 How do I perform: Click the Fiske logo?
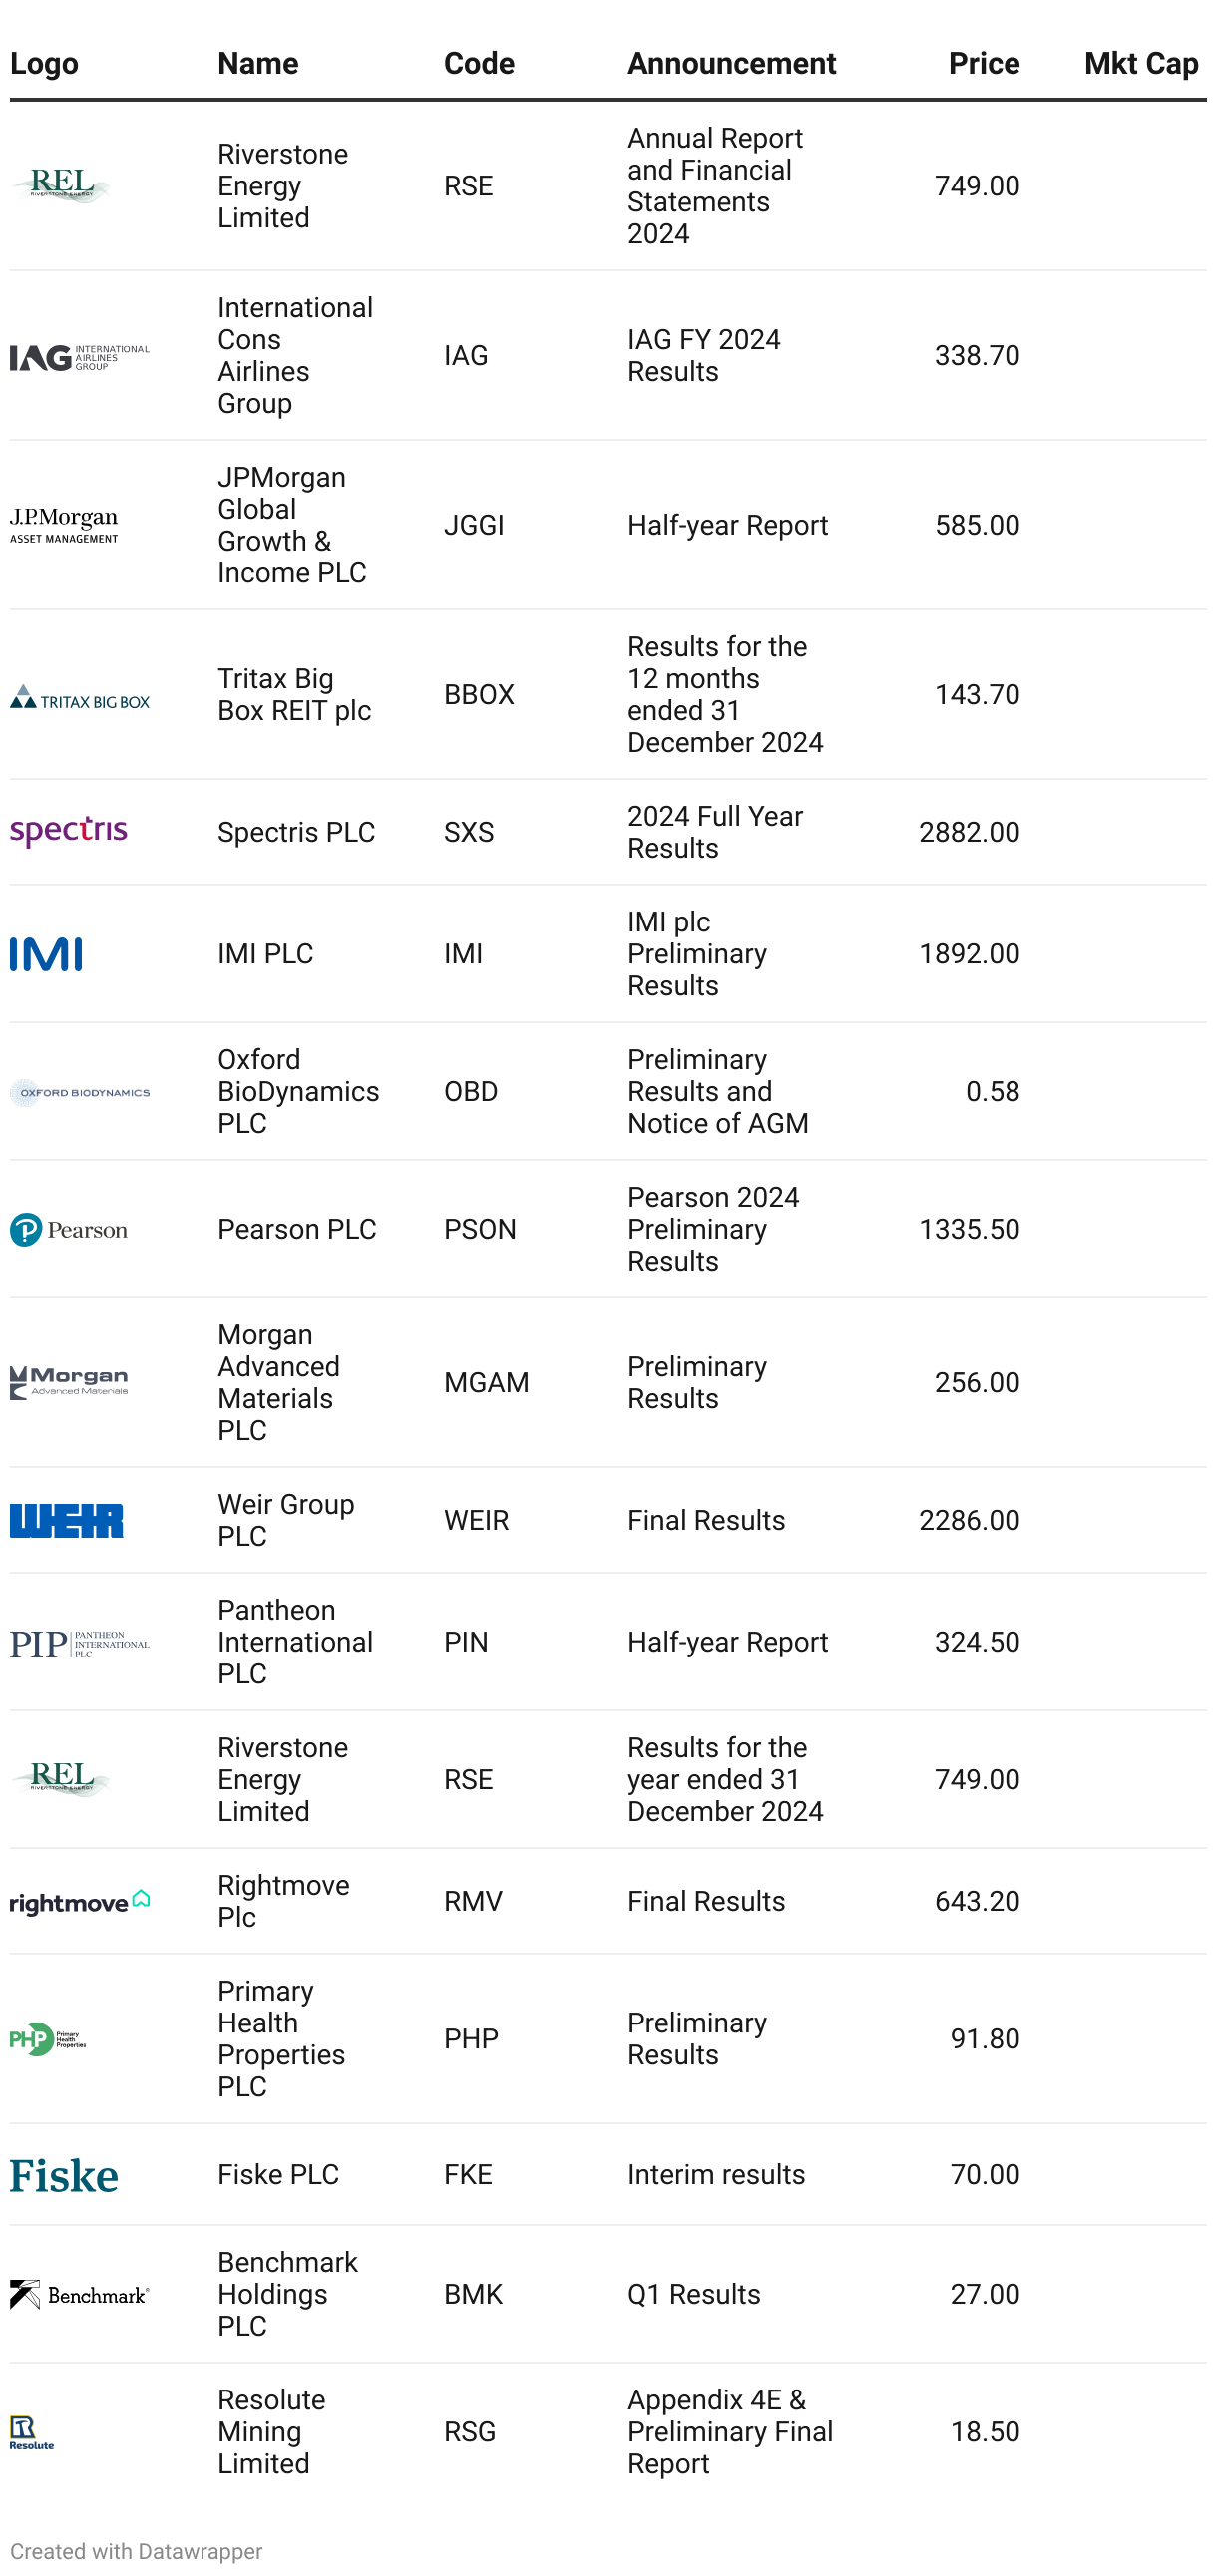(x=64, y=2175)
